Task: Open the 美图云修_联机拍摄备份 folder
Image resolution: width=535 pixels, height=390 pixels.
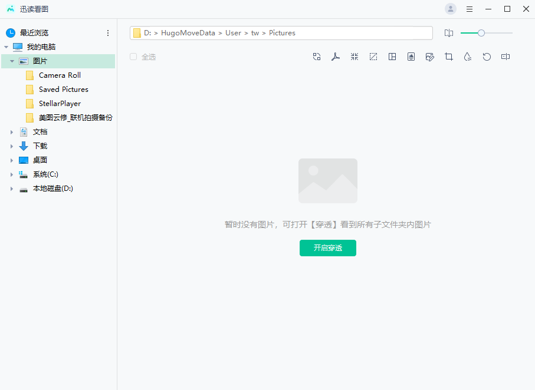Action: pos(69,118)
